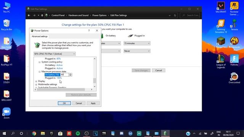Collapse the Maximum processor state node
Viewport: 244px width, 137px height.
(x=40, y=72)
